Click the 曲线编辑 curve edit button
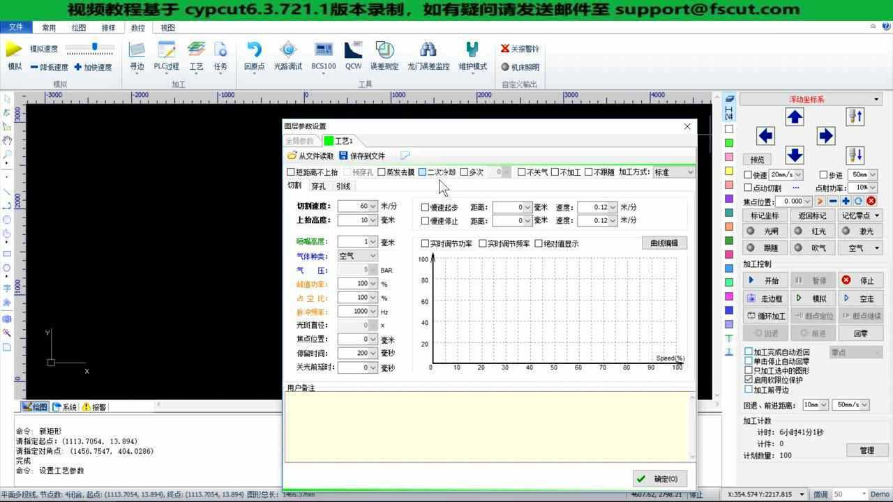893x502 pixels. coord(664,243)
